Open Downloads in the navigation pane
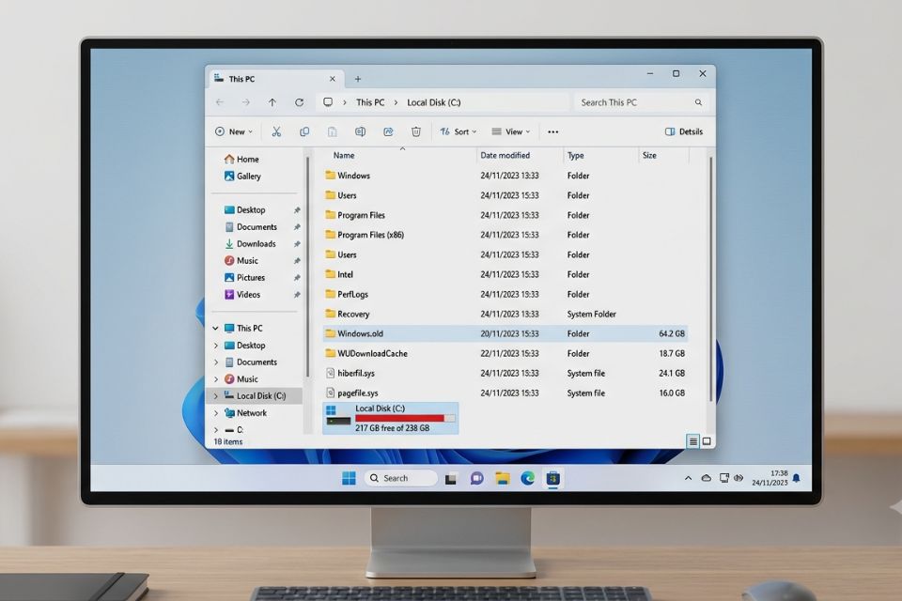 click(250, 244)
